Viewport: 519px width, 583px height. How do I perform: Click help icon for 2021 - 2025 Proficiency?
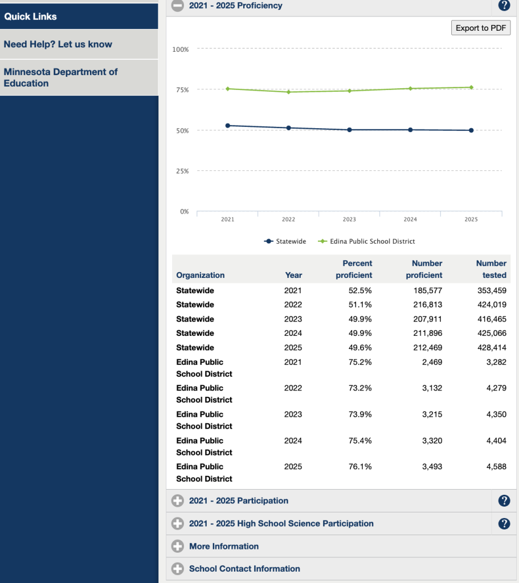pos(504,6)
